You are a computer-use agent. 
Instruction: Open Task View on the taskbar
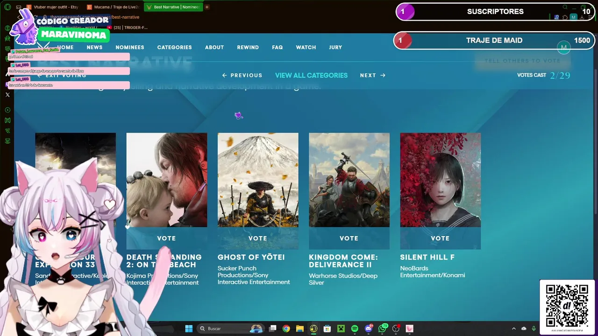point(273,329)
